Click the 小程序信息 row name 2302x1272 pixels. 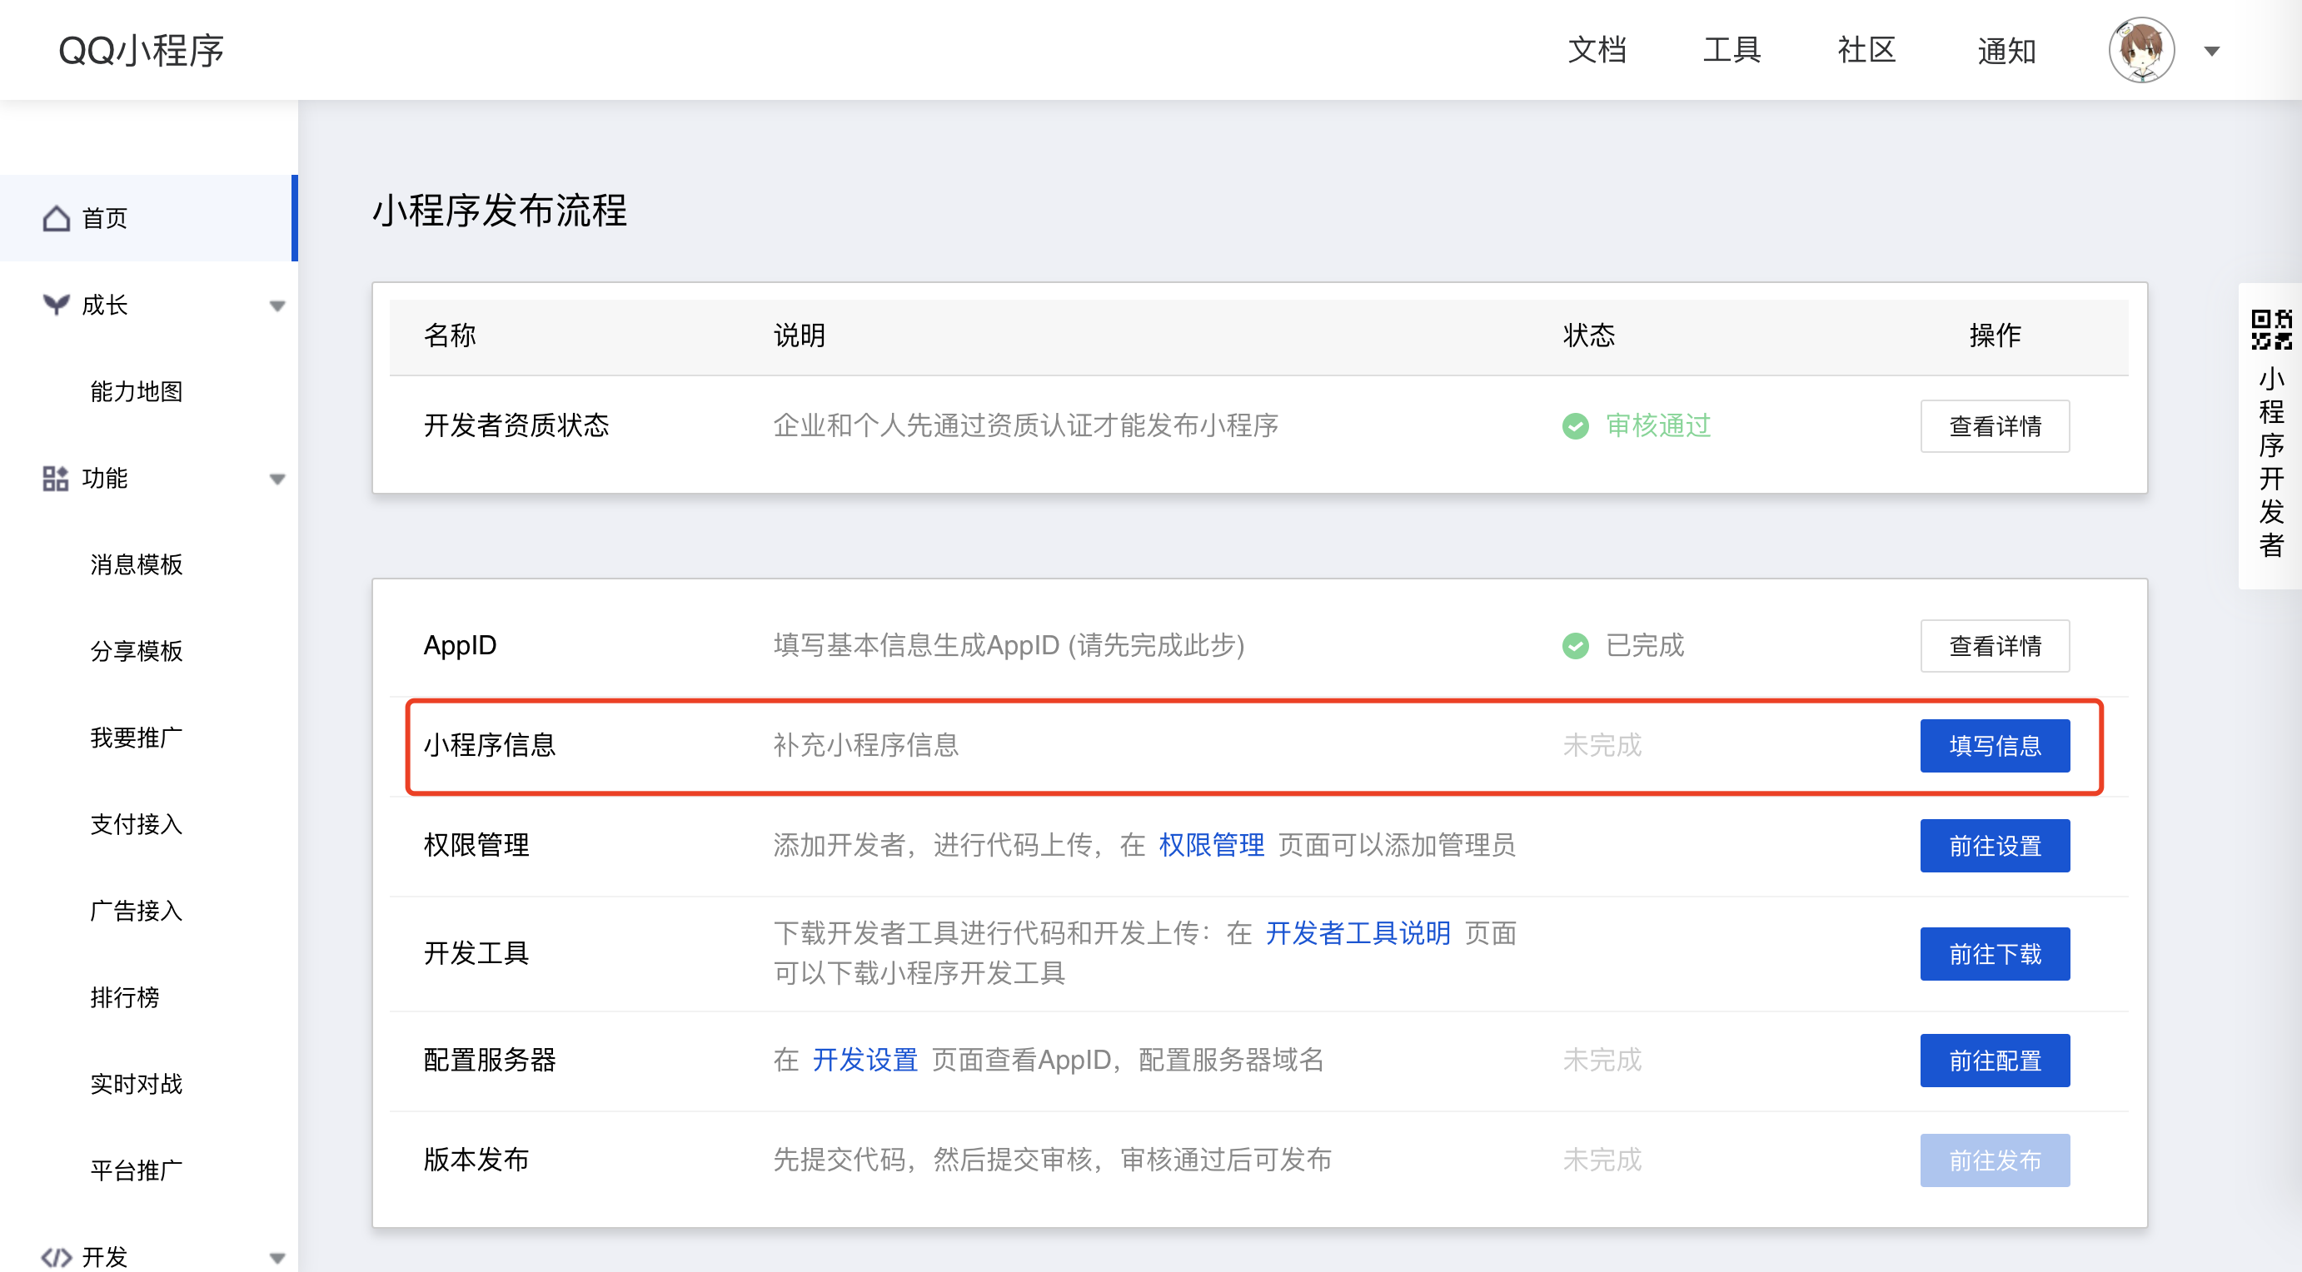tap(489, 745)
